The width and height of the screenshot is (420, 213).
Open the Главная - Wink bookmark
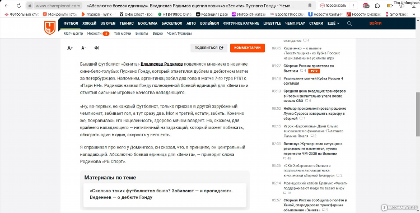pos(99,14)
